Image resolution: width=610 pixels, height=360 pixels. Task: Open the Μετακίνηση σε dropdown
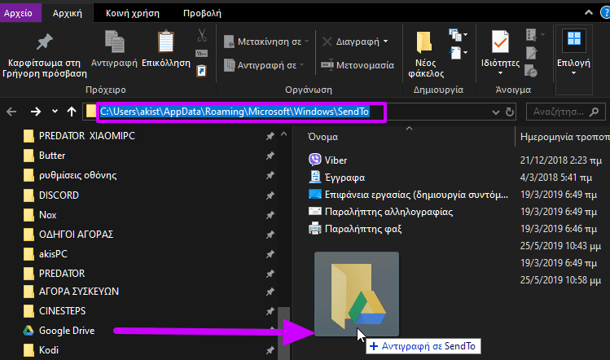(266, 42)
